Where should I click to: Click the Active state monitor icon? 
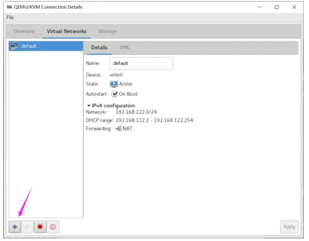point(114,84)
